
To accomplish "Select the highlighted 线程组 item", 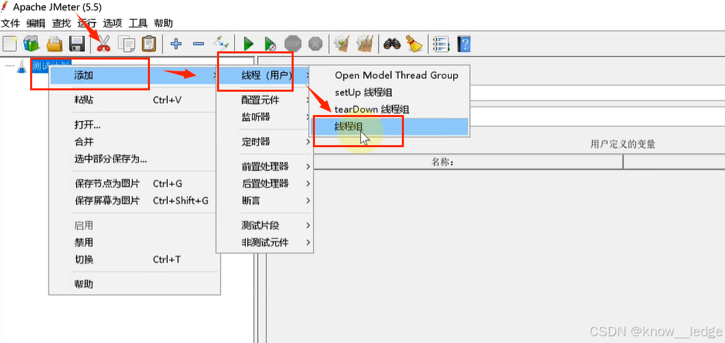I will tap(390, 126).
